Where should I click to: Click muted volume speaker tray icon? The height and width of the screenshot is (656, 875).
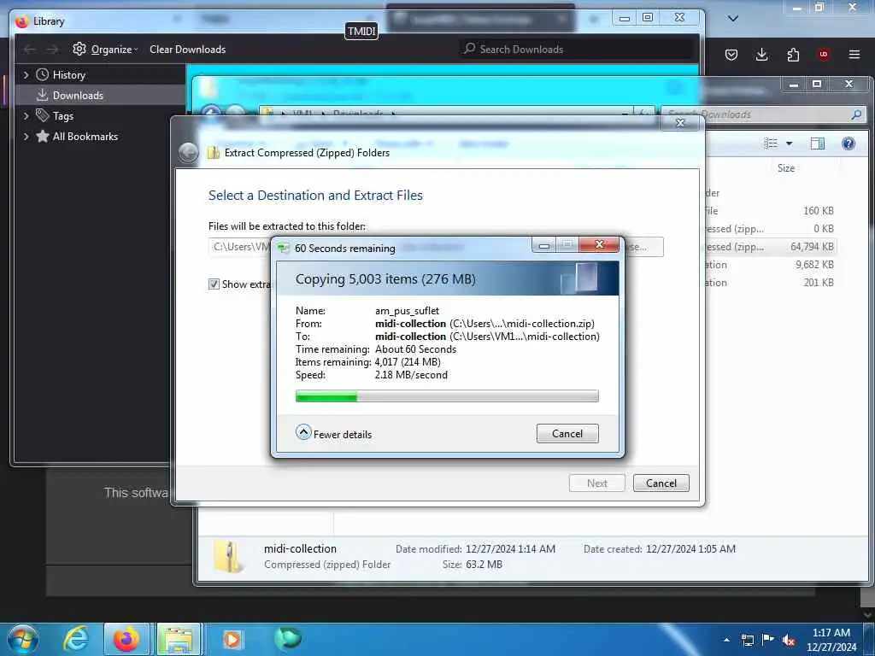pos(789,641)
